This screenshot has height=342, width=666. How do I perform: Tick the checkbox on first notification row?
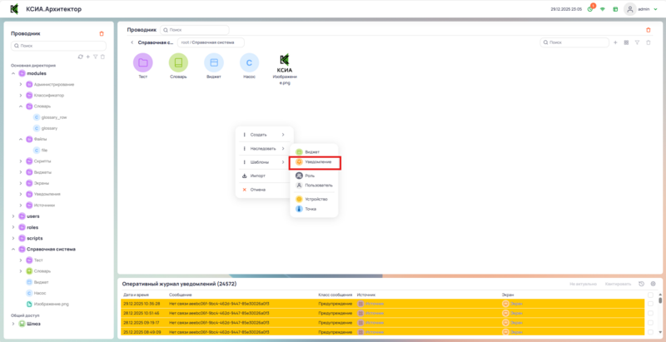point(650,304)
